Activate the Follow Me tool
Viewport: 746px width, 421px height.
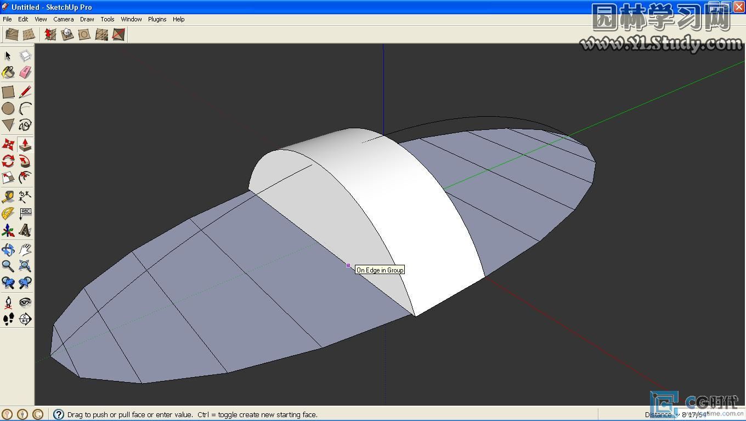click(x=25, y=161)
